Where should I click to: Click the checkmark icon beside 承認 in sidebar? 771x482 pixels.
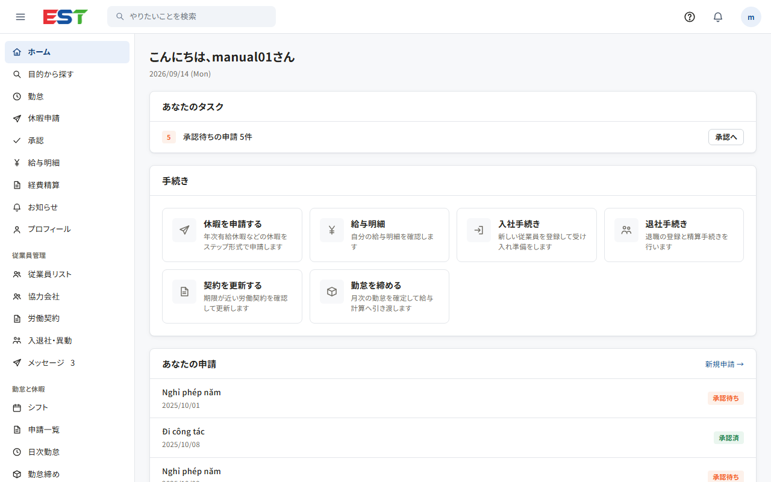pyautogui.click(x=17, y=140)
